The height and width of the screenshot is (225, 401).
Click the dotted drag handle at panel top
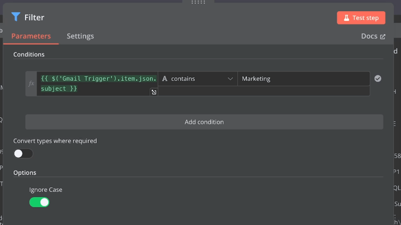(198, 2)
